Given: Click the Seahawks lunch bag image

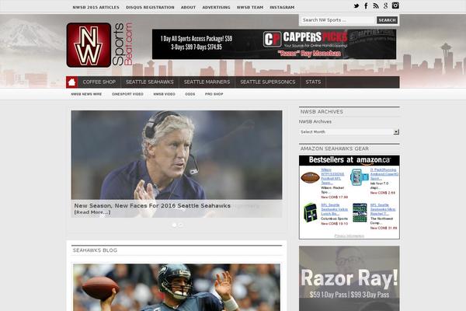Looking at the screenshot, I should pos(310,212).
